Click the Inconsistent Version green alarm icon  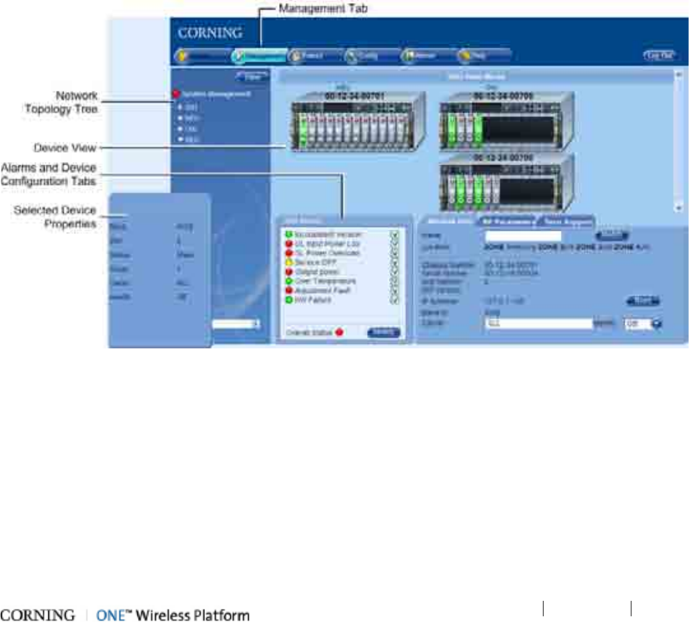click(288, 234)
